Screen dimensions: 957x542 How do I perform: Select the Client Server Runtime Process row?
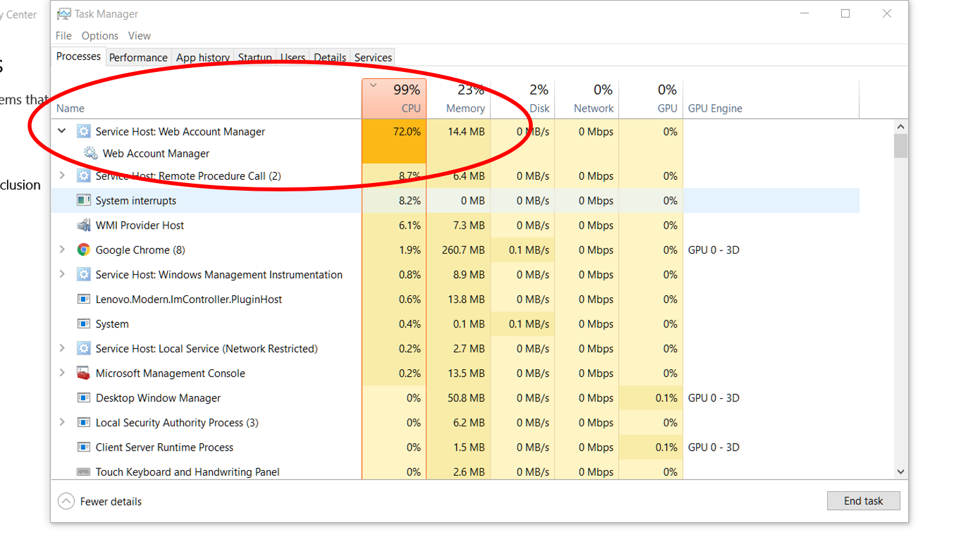(455, 448)
